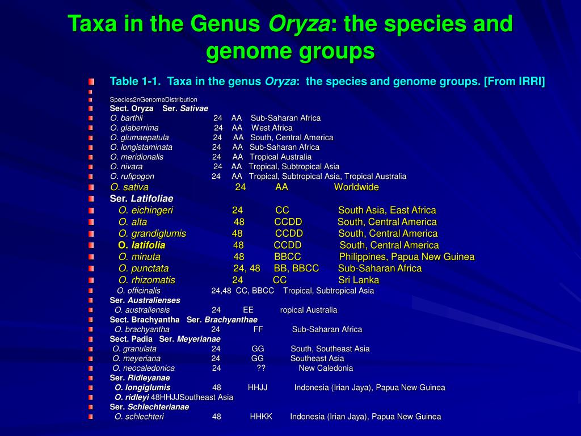
Task: Click the species name 'O. grandiglumis'
Action: point(152,233)
